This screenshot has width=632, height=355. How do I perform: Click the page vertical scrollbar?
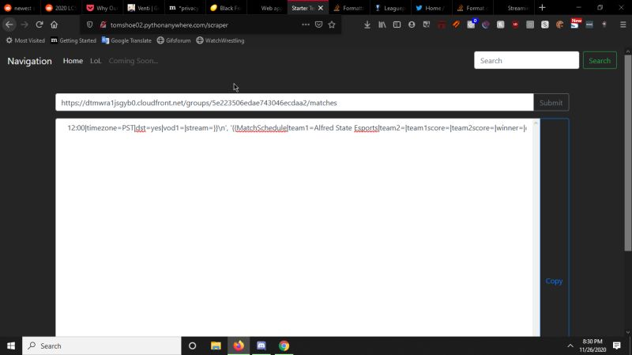pos(628,153)
